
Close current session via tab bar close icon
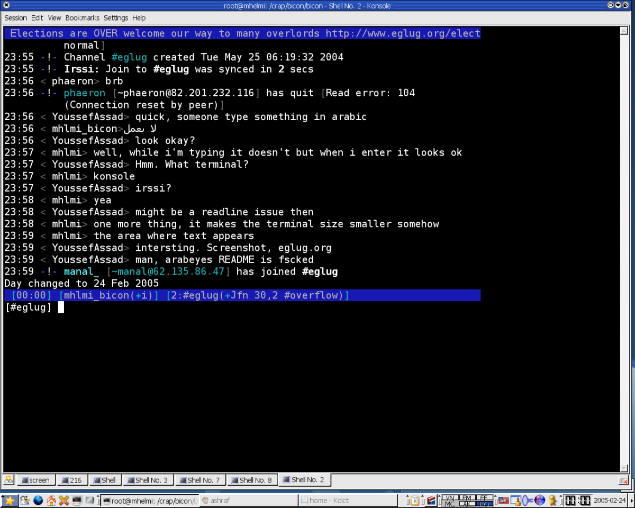623,480
